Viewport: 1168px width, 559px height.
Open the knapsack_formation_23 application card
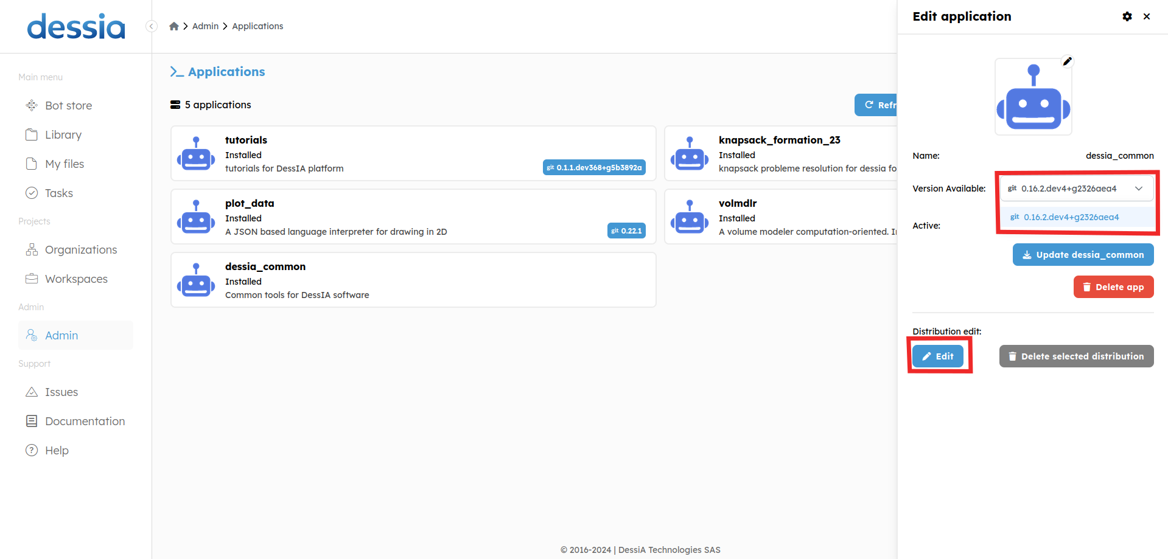tap(781, 153)
